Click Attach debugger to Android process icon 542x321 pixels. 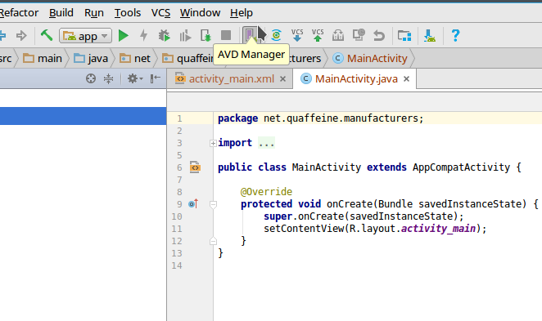(206, 35)
